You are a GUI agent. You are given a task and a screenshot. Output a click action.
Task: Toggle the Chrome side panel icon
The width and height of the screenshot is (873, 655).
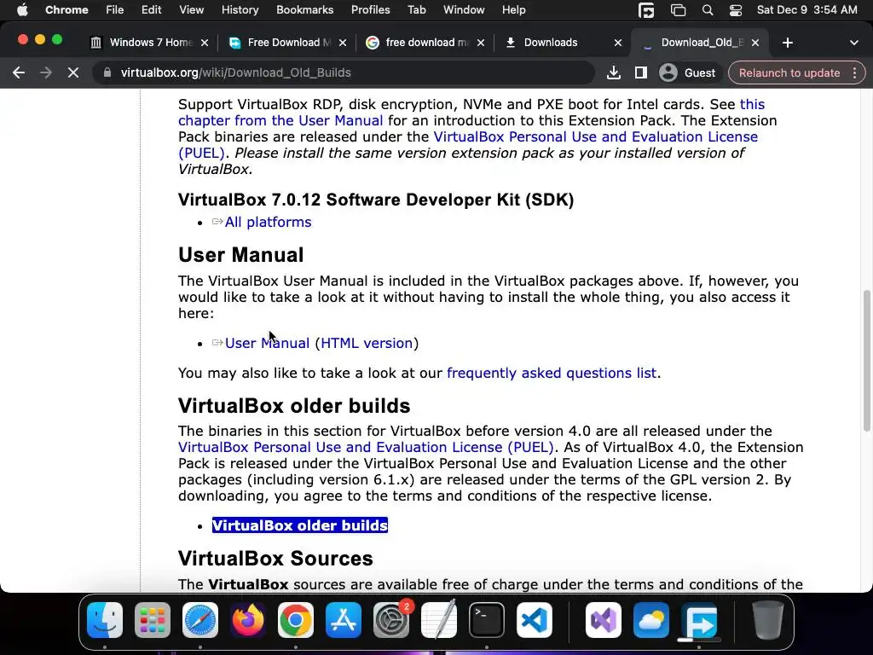641,73
